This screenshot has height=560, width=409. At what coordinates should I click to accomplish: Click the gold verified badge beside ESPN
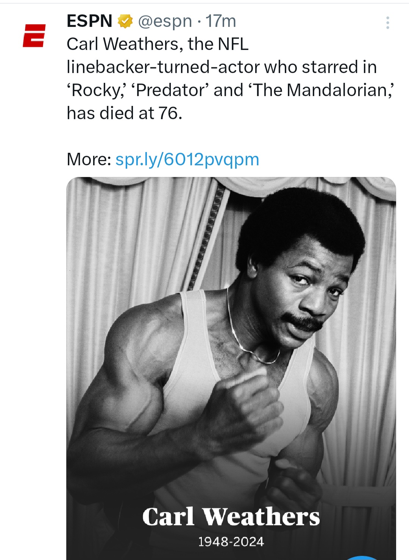(125, 22)
